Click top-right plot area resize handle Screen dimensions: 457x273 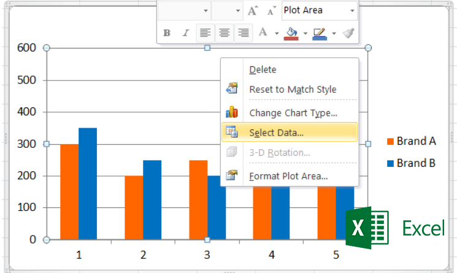click(368, 48)
